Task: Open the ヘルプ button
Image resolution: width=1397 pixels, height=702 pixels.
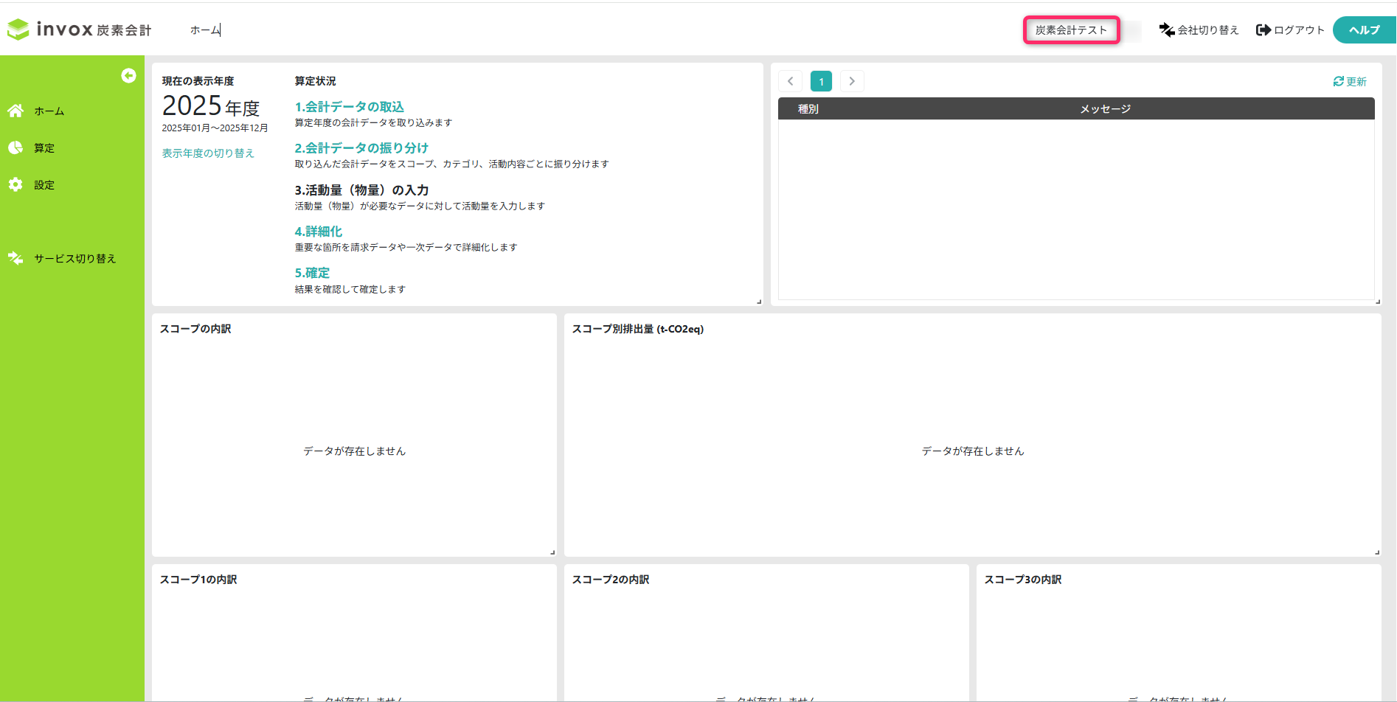Action: coord(1364,29)
